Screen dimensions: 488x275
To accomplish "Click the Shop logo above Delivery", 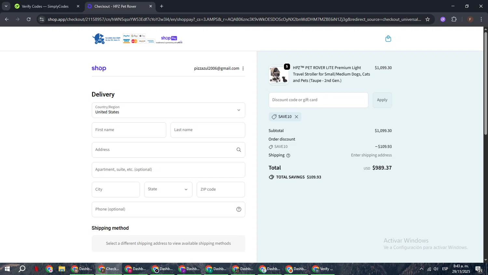I will [x=99, y=68].
